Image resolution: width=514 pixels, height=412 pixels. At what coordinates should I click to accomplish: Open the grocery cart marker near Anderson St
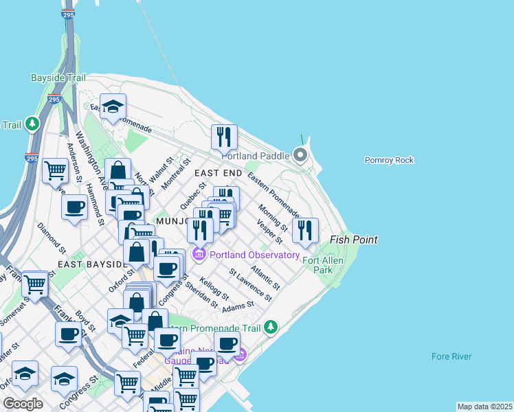(x=56, y=172)
